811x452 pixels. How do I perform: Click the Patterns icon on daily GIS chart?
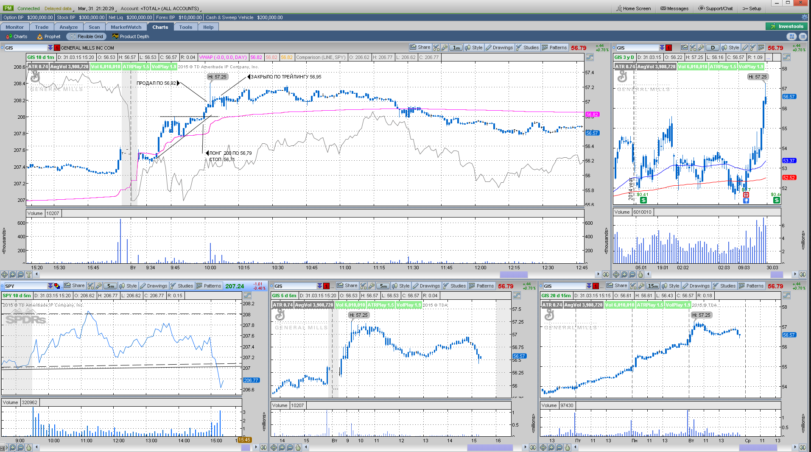761,47
